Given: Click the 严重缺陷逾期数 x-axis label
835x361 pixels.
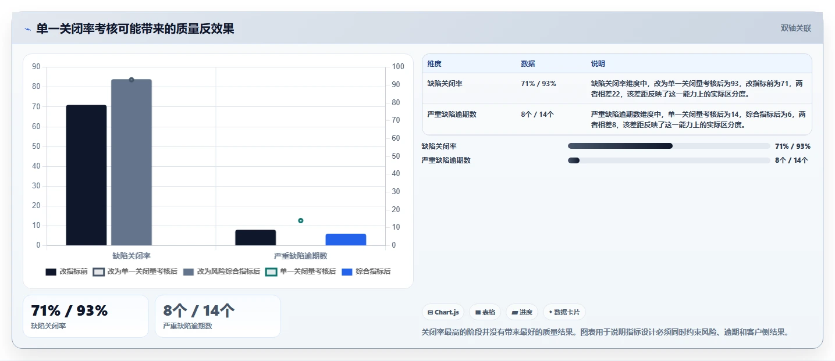Looking at the screenshot, I should coord(301,256).
